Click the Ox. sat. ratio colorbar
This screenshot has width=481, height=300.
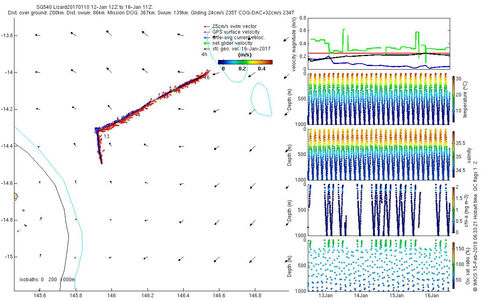(453, 263)
